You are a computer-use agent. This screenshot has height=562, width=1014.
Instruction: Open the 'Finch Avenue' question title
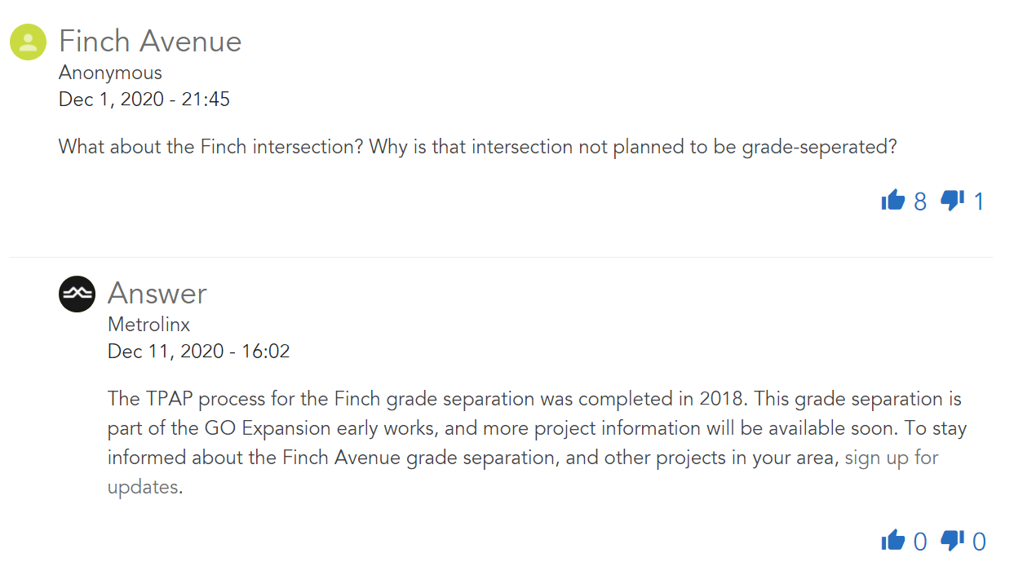[x=150, y=42]
